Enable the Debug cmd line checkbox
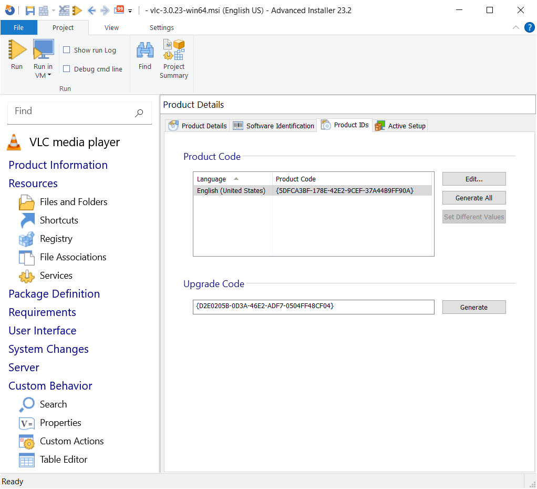537x489 pixels. pyautogui.click(x=66, y=68)
